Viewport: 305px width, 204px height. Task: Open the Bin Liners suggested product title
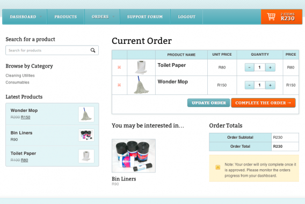pyautogui.click(x=124, y=179)
